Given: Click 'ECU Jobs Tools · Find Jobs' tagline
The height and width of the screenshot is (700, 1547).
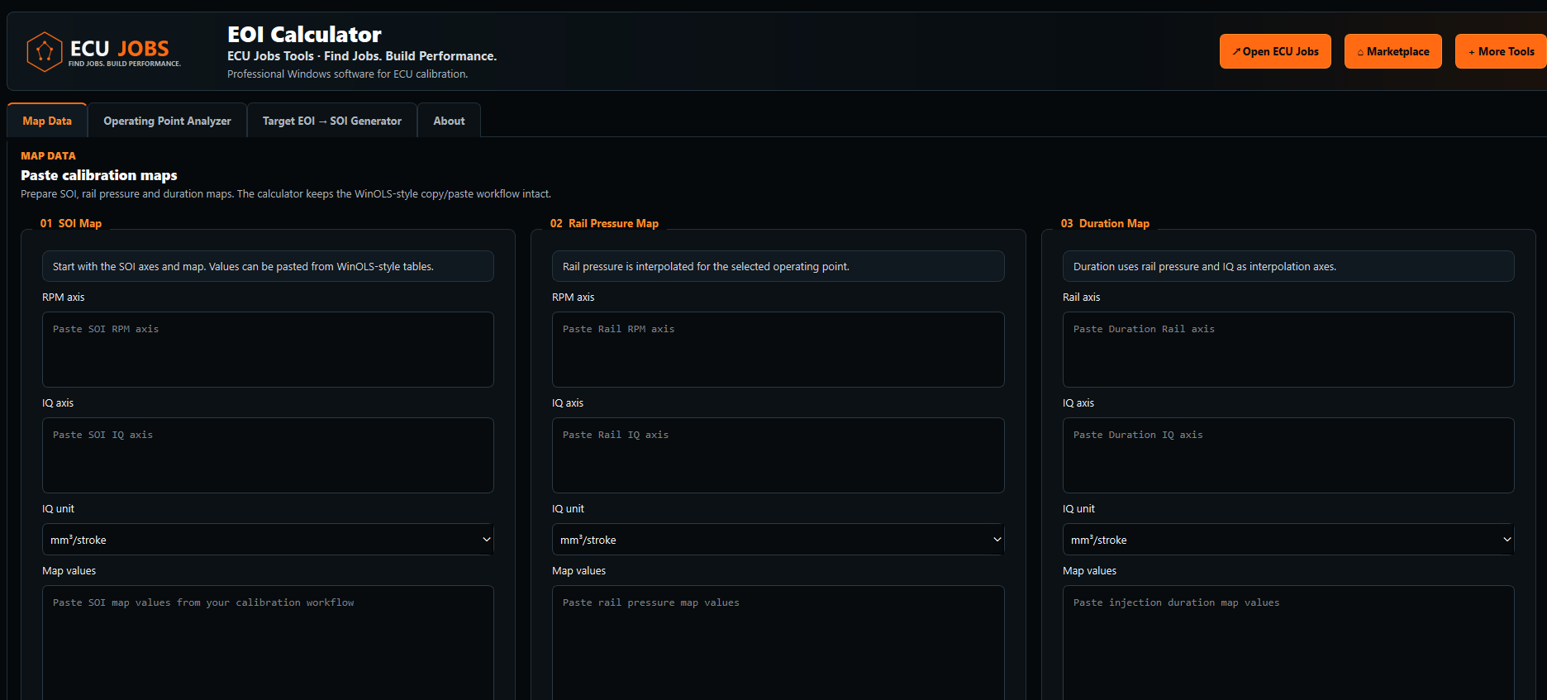Looking at the screenshot, I should (x=362, y=56).
